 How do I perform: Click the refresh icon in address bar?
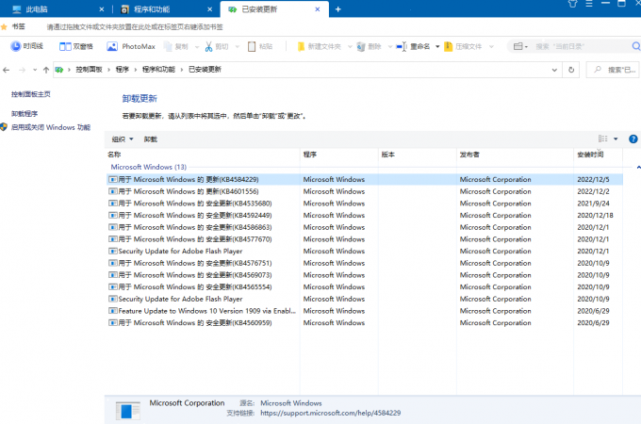[x=572, y=70]
